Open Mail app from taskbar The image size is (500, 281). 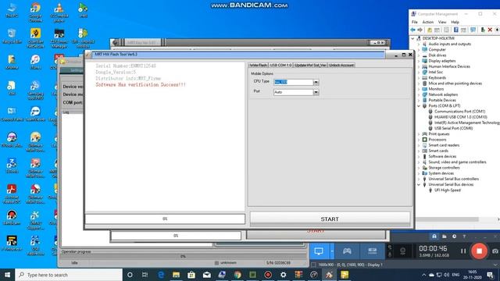(206, 275)
